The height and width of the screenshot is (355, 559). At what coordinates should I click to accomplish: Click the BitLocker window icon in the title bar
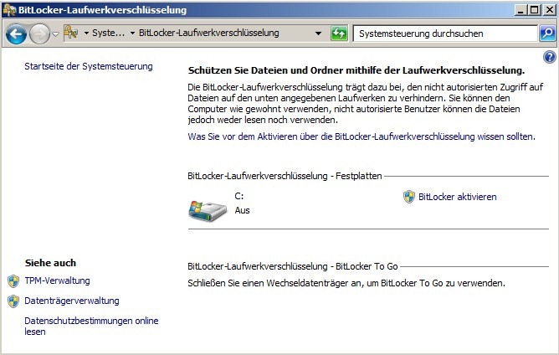pyautogui.click(x=9, y=10)
